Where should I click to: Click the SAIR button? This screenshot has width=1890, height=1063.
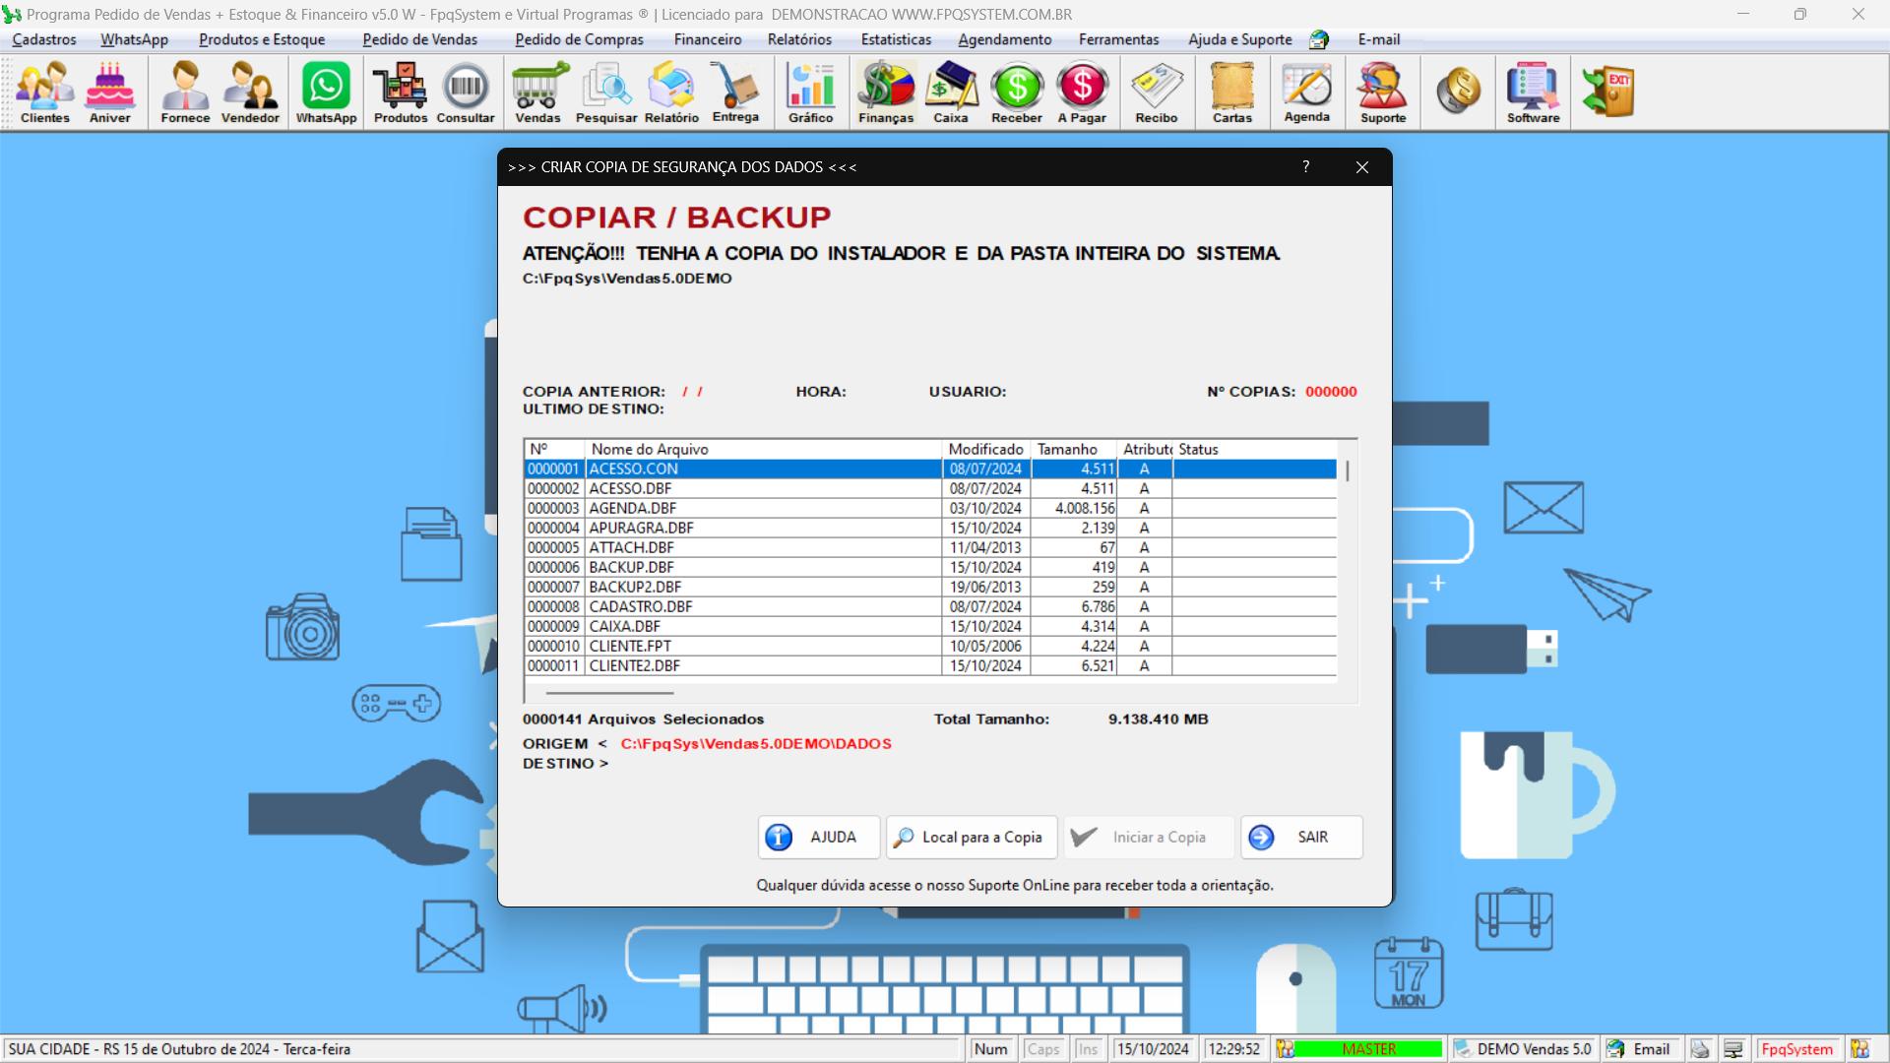click(x=1301, y=837)
